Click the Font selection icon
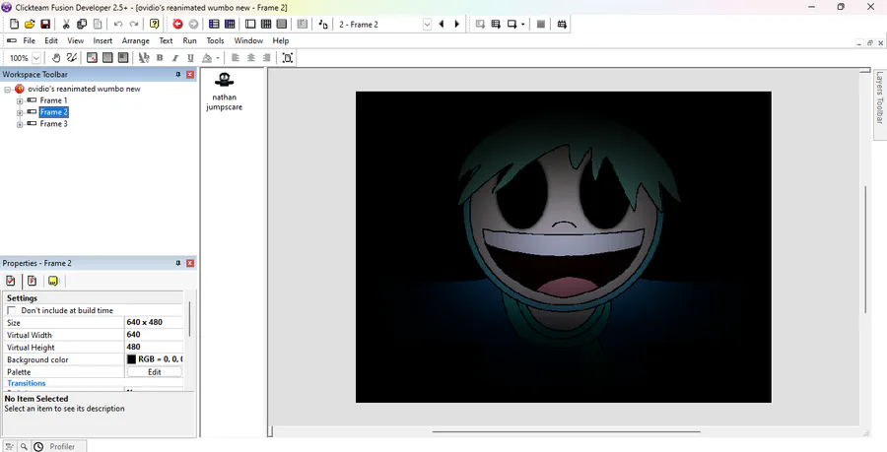This screenshot has width=887, height=452. coord(144,58)
